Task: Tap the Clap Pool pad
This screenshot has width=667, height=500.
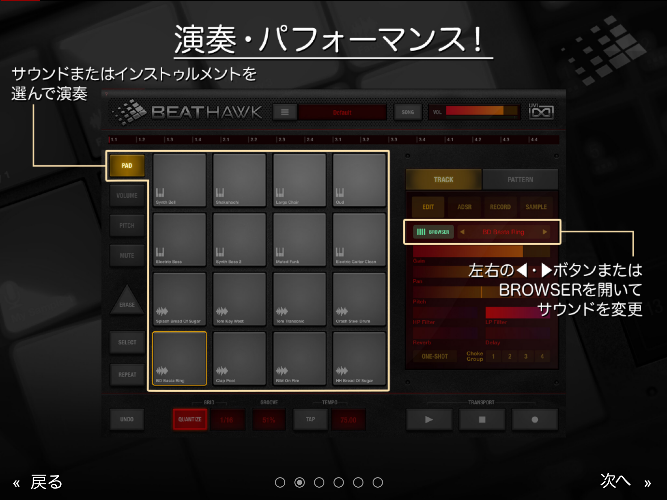Action: (239, 359)
